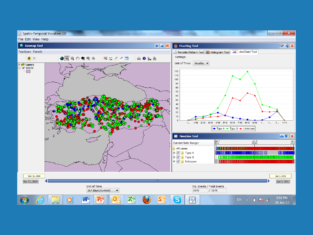Screen dimensions: 313x235
Task: Click the Windows Start button
Action: [24, 200]
